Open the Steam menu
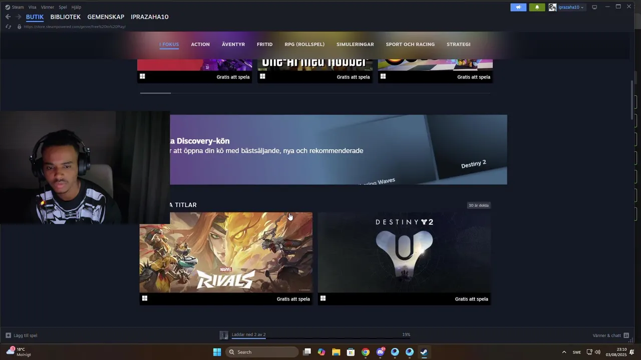Screen dimensions: 641x360 pyautogui.click(x=18, y=7)
